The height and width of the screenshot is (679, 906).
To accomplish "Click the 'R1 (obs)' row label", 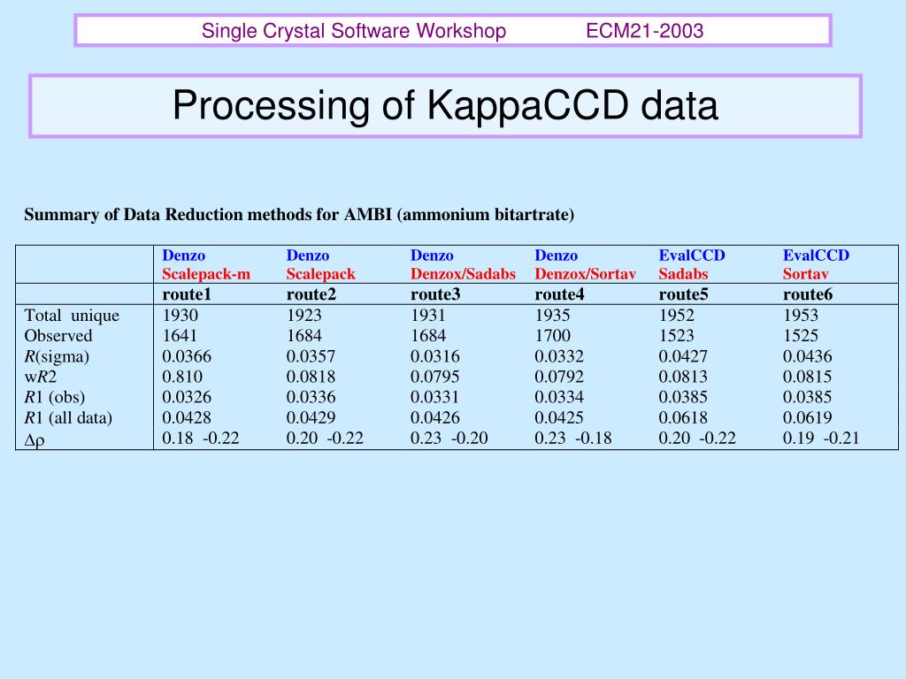I will pos(54,397).
